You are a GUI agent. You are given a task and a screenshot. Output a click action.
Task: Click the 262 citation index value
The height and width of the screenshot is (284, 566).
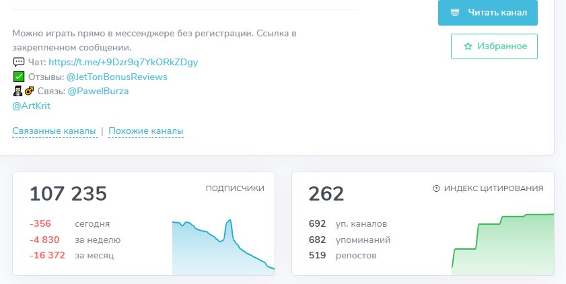(x=326, y=194)
